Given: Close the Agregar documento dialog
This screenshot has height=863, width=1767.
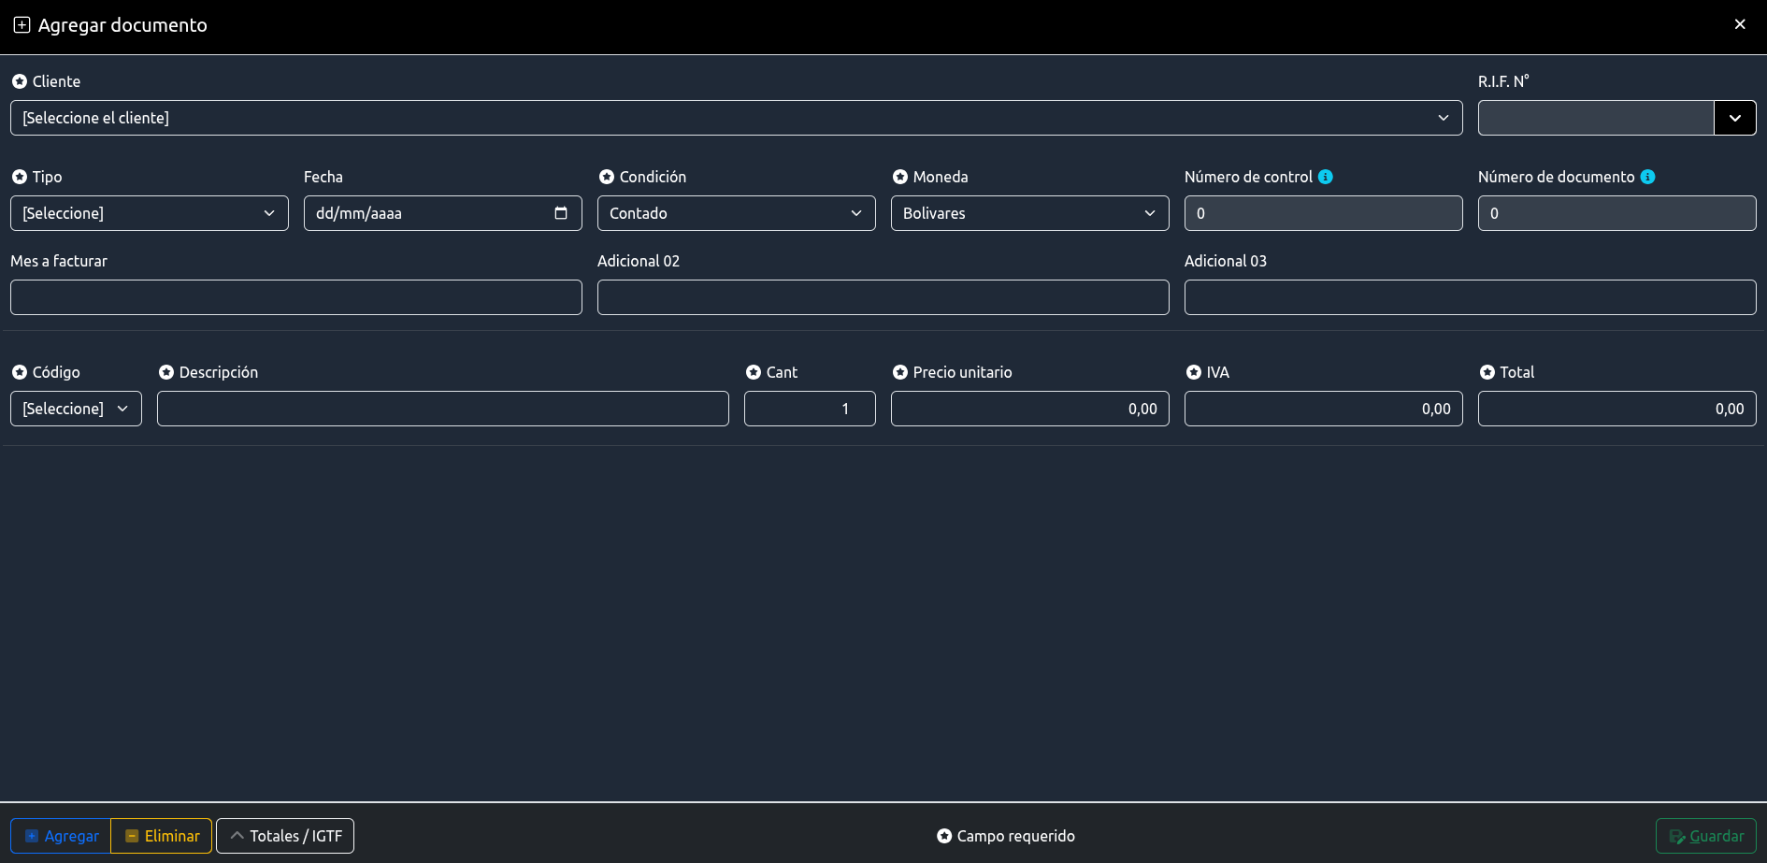Looking at the screenshot, I should point(1739,24).
